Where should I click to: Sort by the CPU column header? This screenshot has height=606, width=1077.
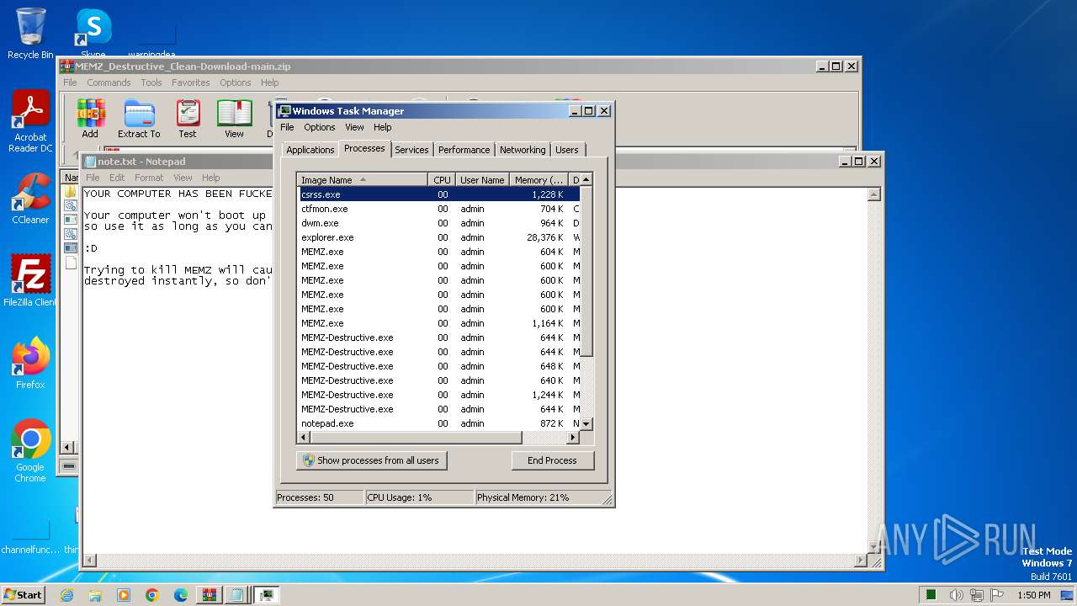[442, 179]
